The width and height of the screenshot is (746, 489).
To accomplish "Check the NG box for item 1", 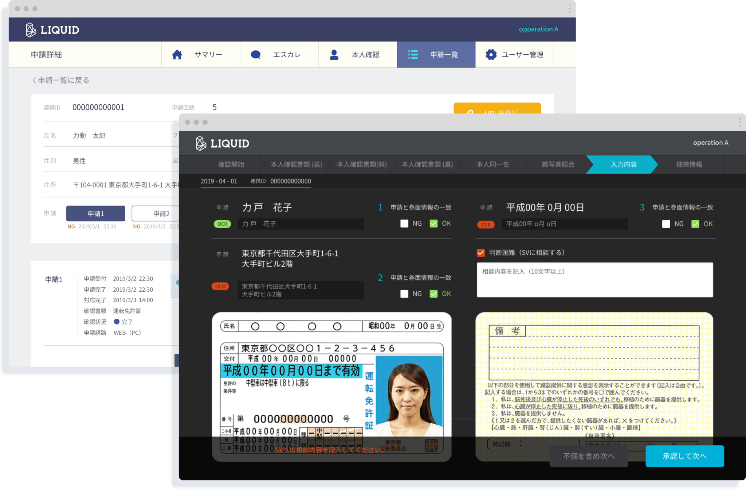I will 404,224.
